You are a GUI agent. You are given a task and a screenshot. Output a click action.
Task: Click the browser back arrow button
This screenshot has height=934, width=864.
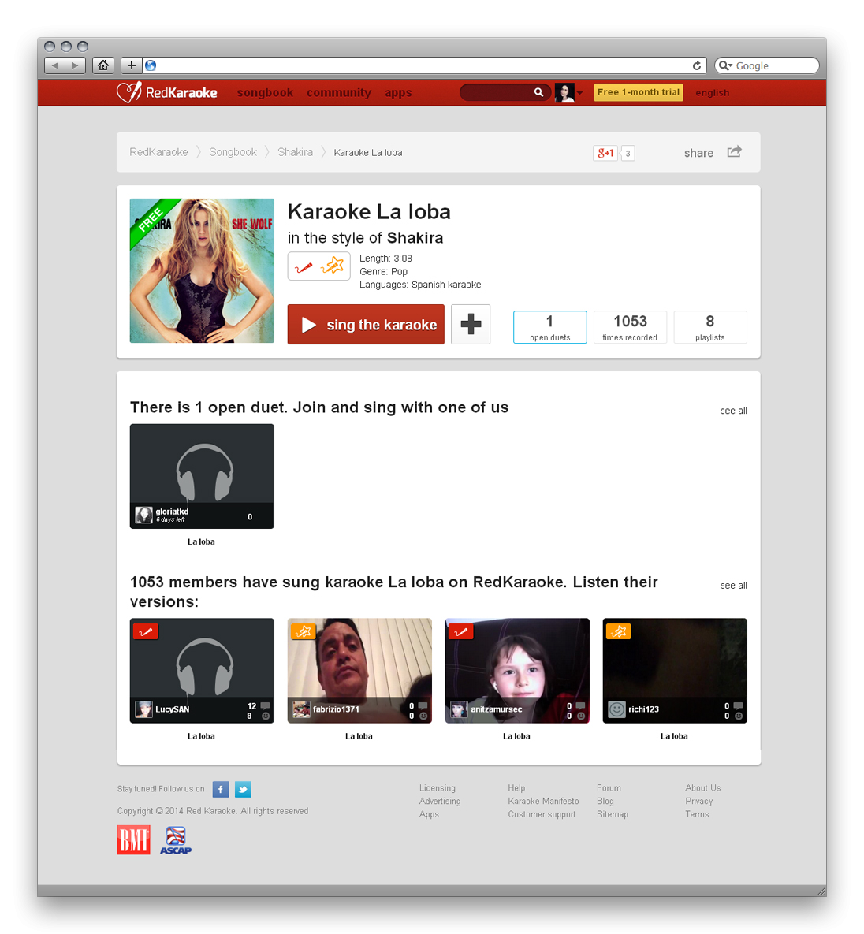(x=55, y=65)
